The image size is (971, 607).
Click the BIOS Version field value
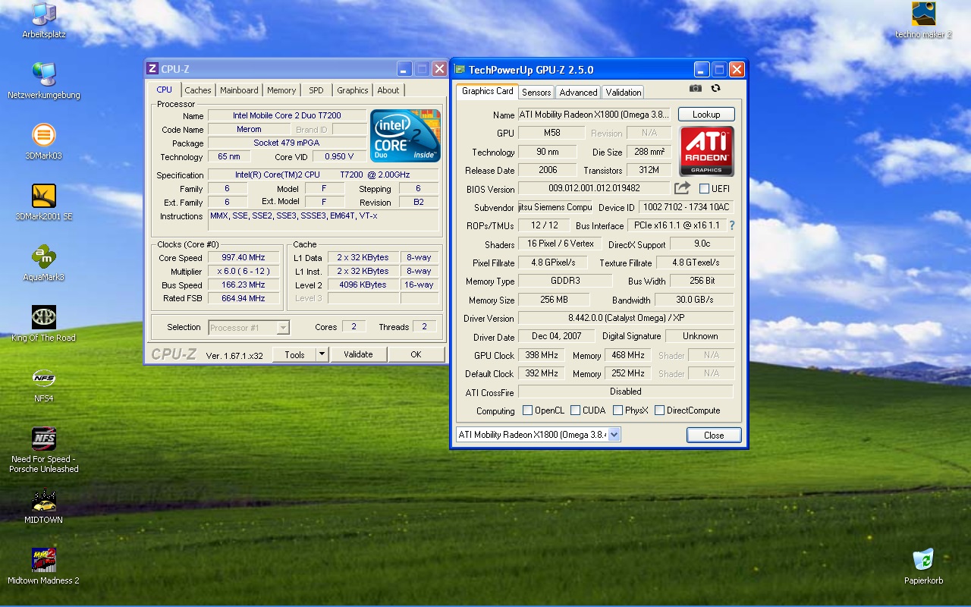595,188
